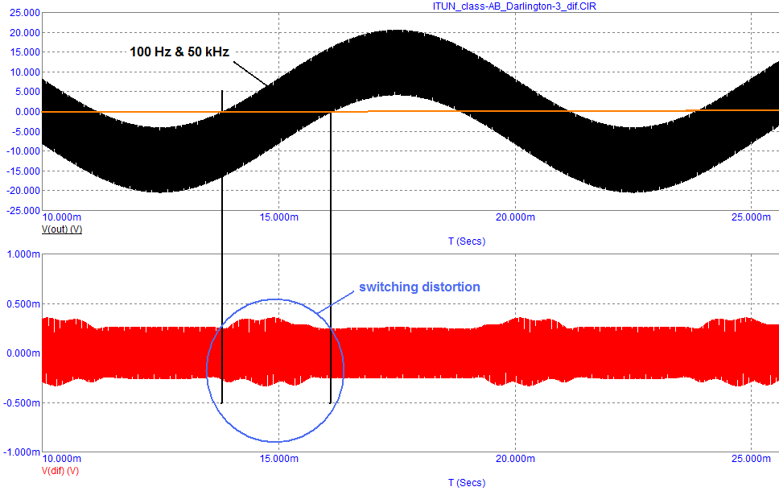Click the -0.500m y-axis tick label
779x491 pixels.
tap(22, 403)
